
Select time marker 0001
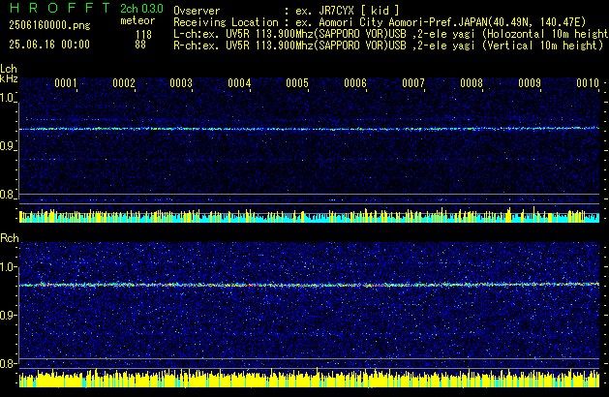66,83
